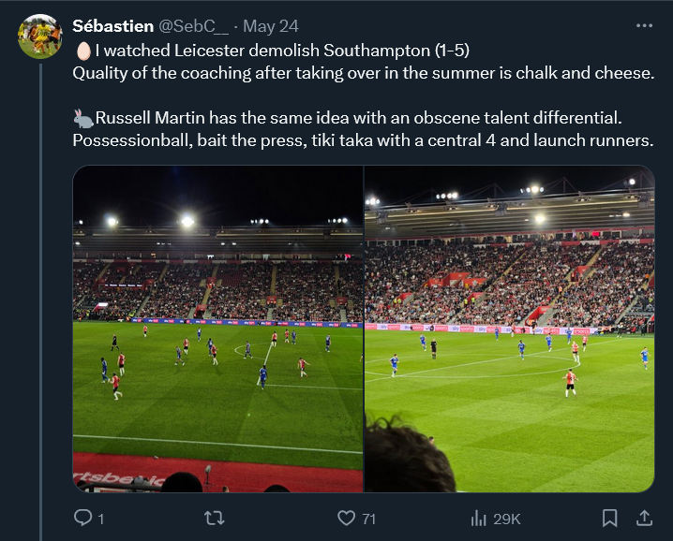The width and height of the screenshot is (673, 541).
Task: Repost this tweet using the retweet icon
Action: coord(214,518)
